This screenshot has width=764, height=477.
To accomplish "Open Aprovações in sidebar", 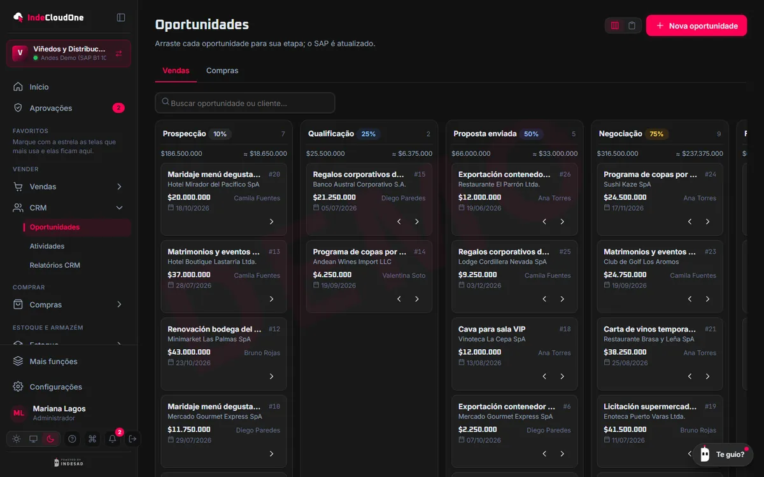I will (68, 108).
